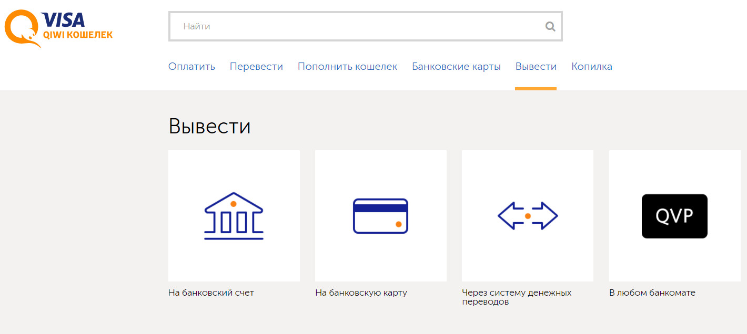The height and width of the screenshot is (334, 747).
Task: Click the Visa QIWI Кошелек logo
Action: [58, 29]
